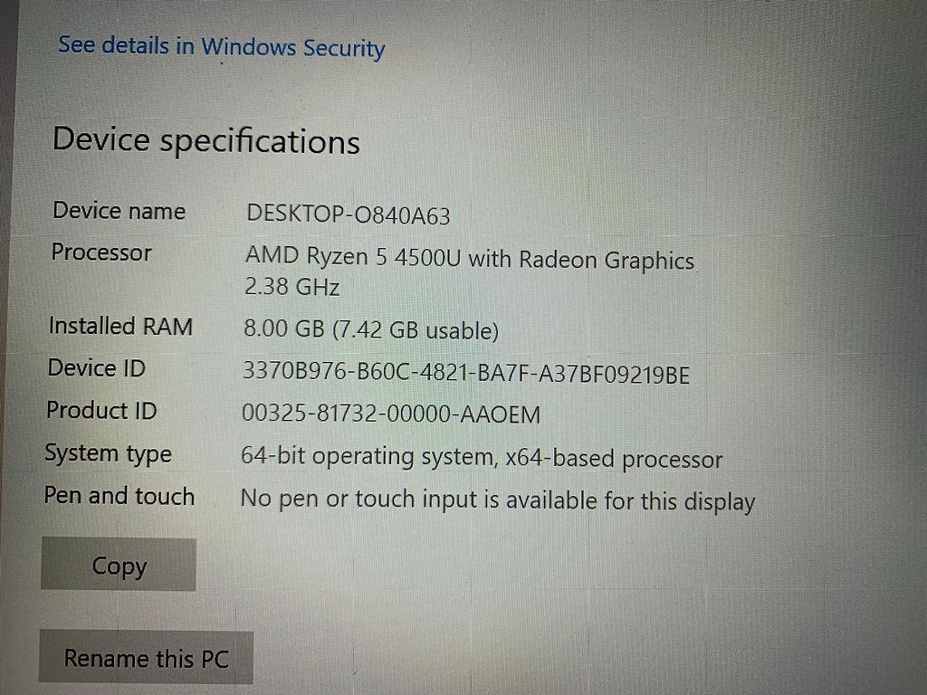Open See details in Windows Security link
Viewport: 927px width, 695px height.
(x=221, y=47)
